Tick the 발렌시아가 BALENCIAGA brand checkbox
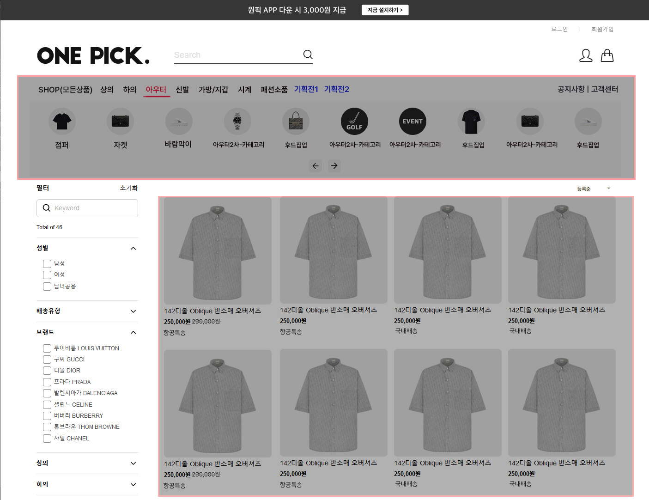The image size is (649, 500). (x=47, y=393)
